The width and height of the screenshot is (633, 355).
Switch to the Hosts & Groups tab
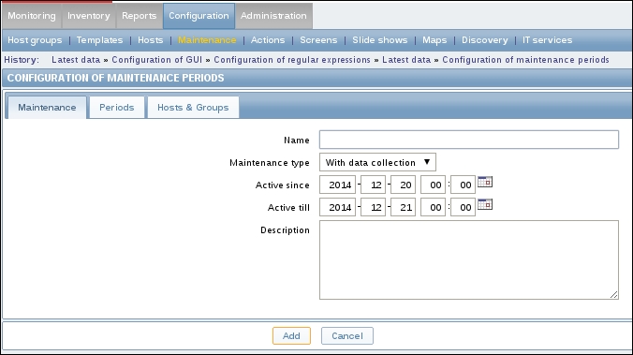coord(193,108)
